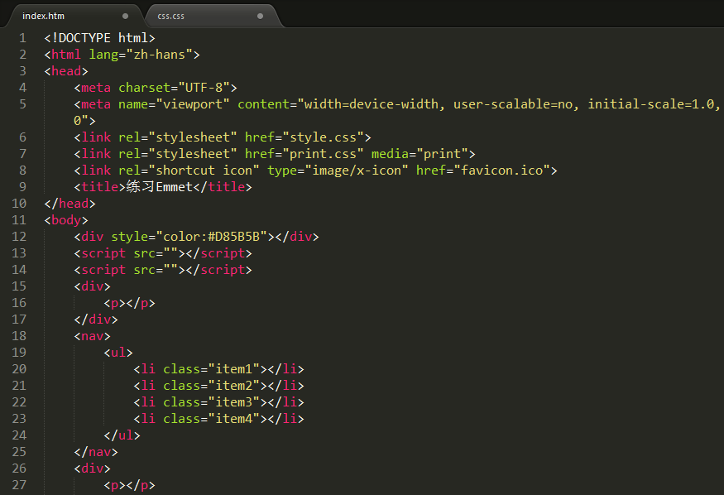The height and width of the screenshot is (495, 724).
Task: Click line number 27 in the gutter
Action: click(19, 484)
